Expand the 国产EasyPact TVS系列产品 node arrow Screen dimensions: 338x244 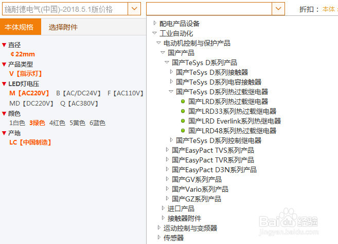167,150
